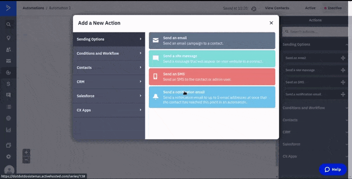Open the deals dollar icon in sidebar
The width and height of the screenshot is (352, 179).
click(x=8, y=84)
